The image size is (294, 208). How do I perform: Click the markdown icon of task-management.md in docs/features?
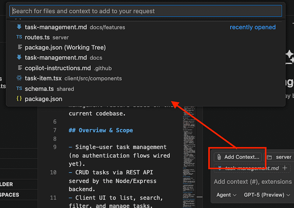pos(19,27)
